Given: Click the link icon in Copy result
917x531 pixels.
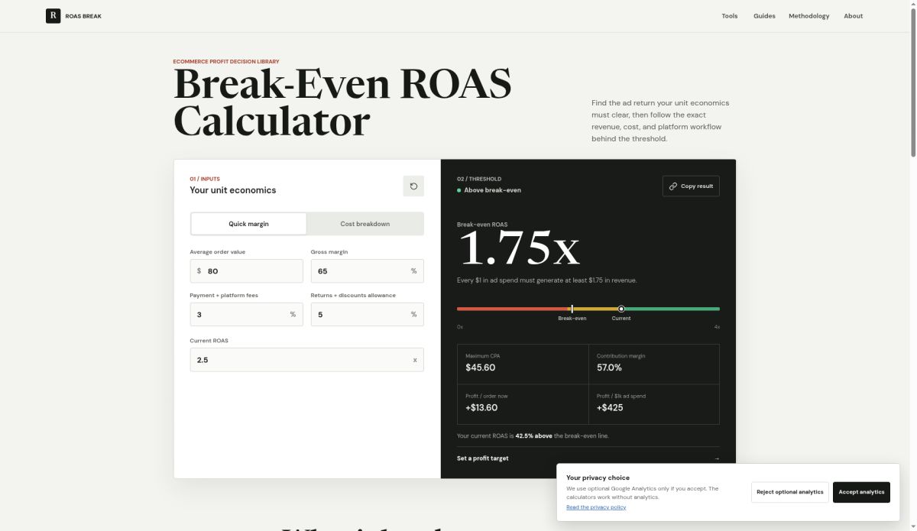Looking at the screenshot, I should [x=673, y=186].
